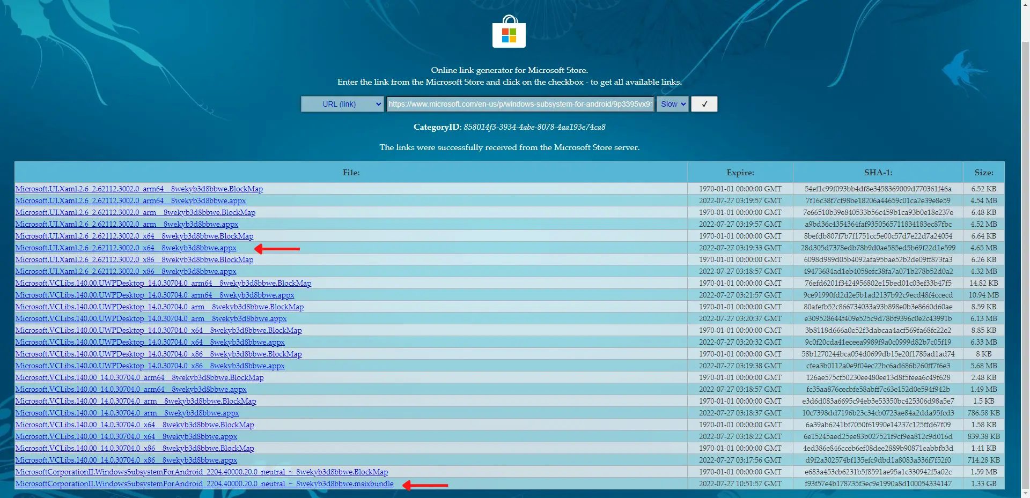This screenshot has width=1030, height=498.
Task: Download VCLibs.140.00 x64 appx file
Action: point(126,437)
